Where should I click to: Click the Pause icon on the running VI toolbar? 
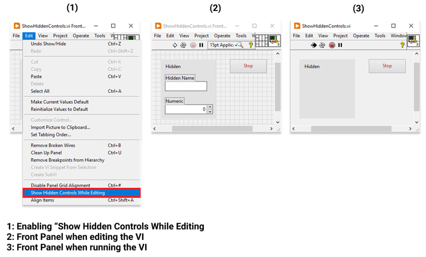pos(339,45)
